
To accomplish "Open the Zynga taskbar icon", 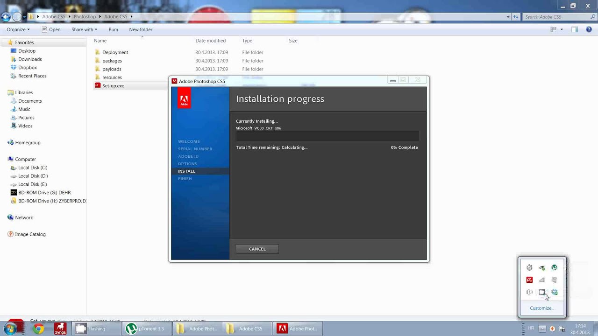I will (60, 329).
